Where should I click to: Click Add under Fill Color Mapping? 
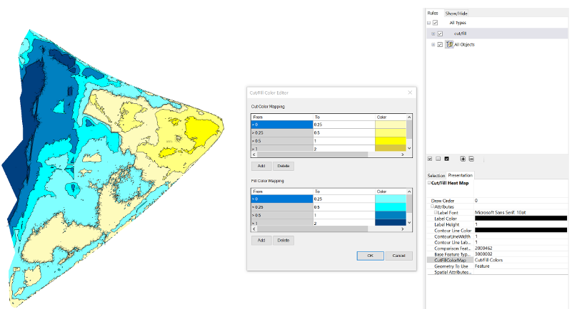(x=261, y=240)
